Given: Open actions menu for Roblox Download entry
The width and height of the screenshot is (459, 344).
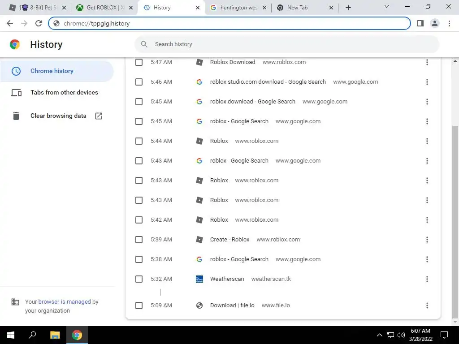Looking at the screenshot, I should [x=427, y=62].
